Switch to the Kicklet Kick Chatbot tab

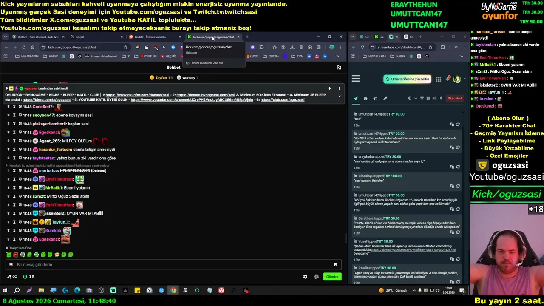pyautogui.click(x=37, y=37)
